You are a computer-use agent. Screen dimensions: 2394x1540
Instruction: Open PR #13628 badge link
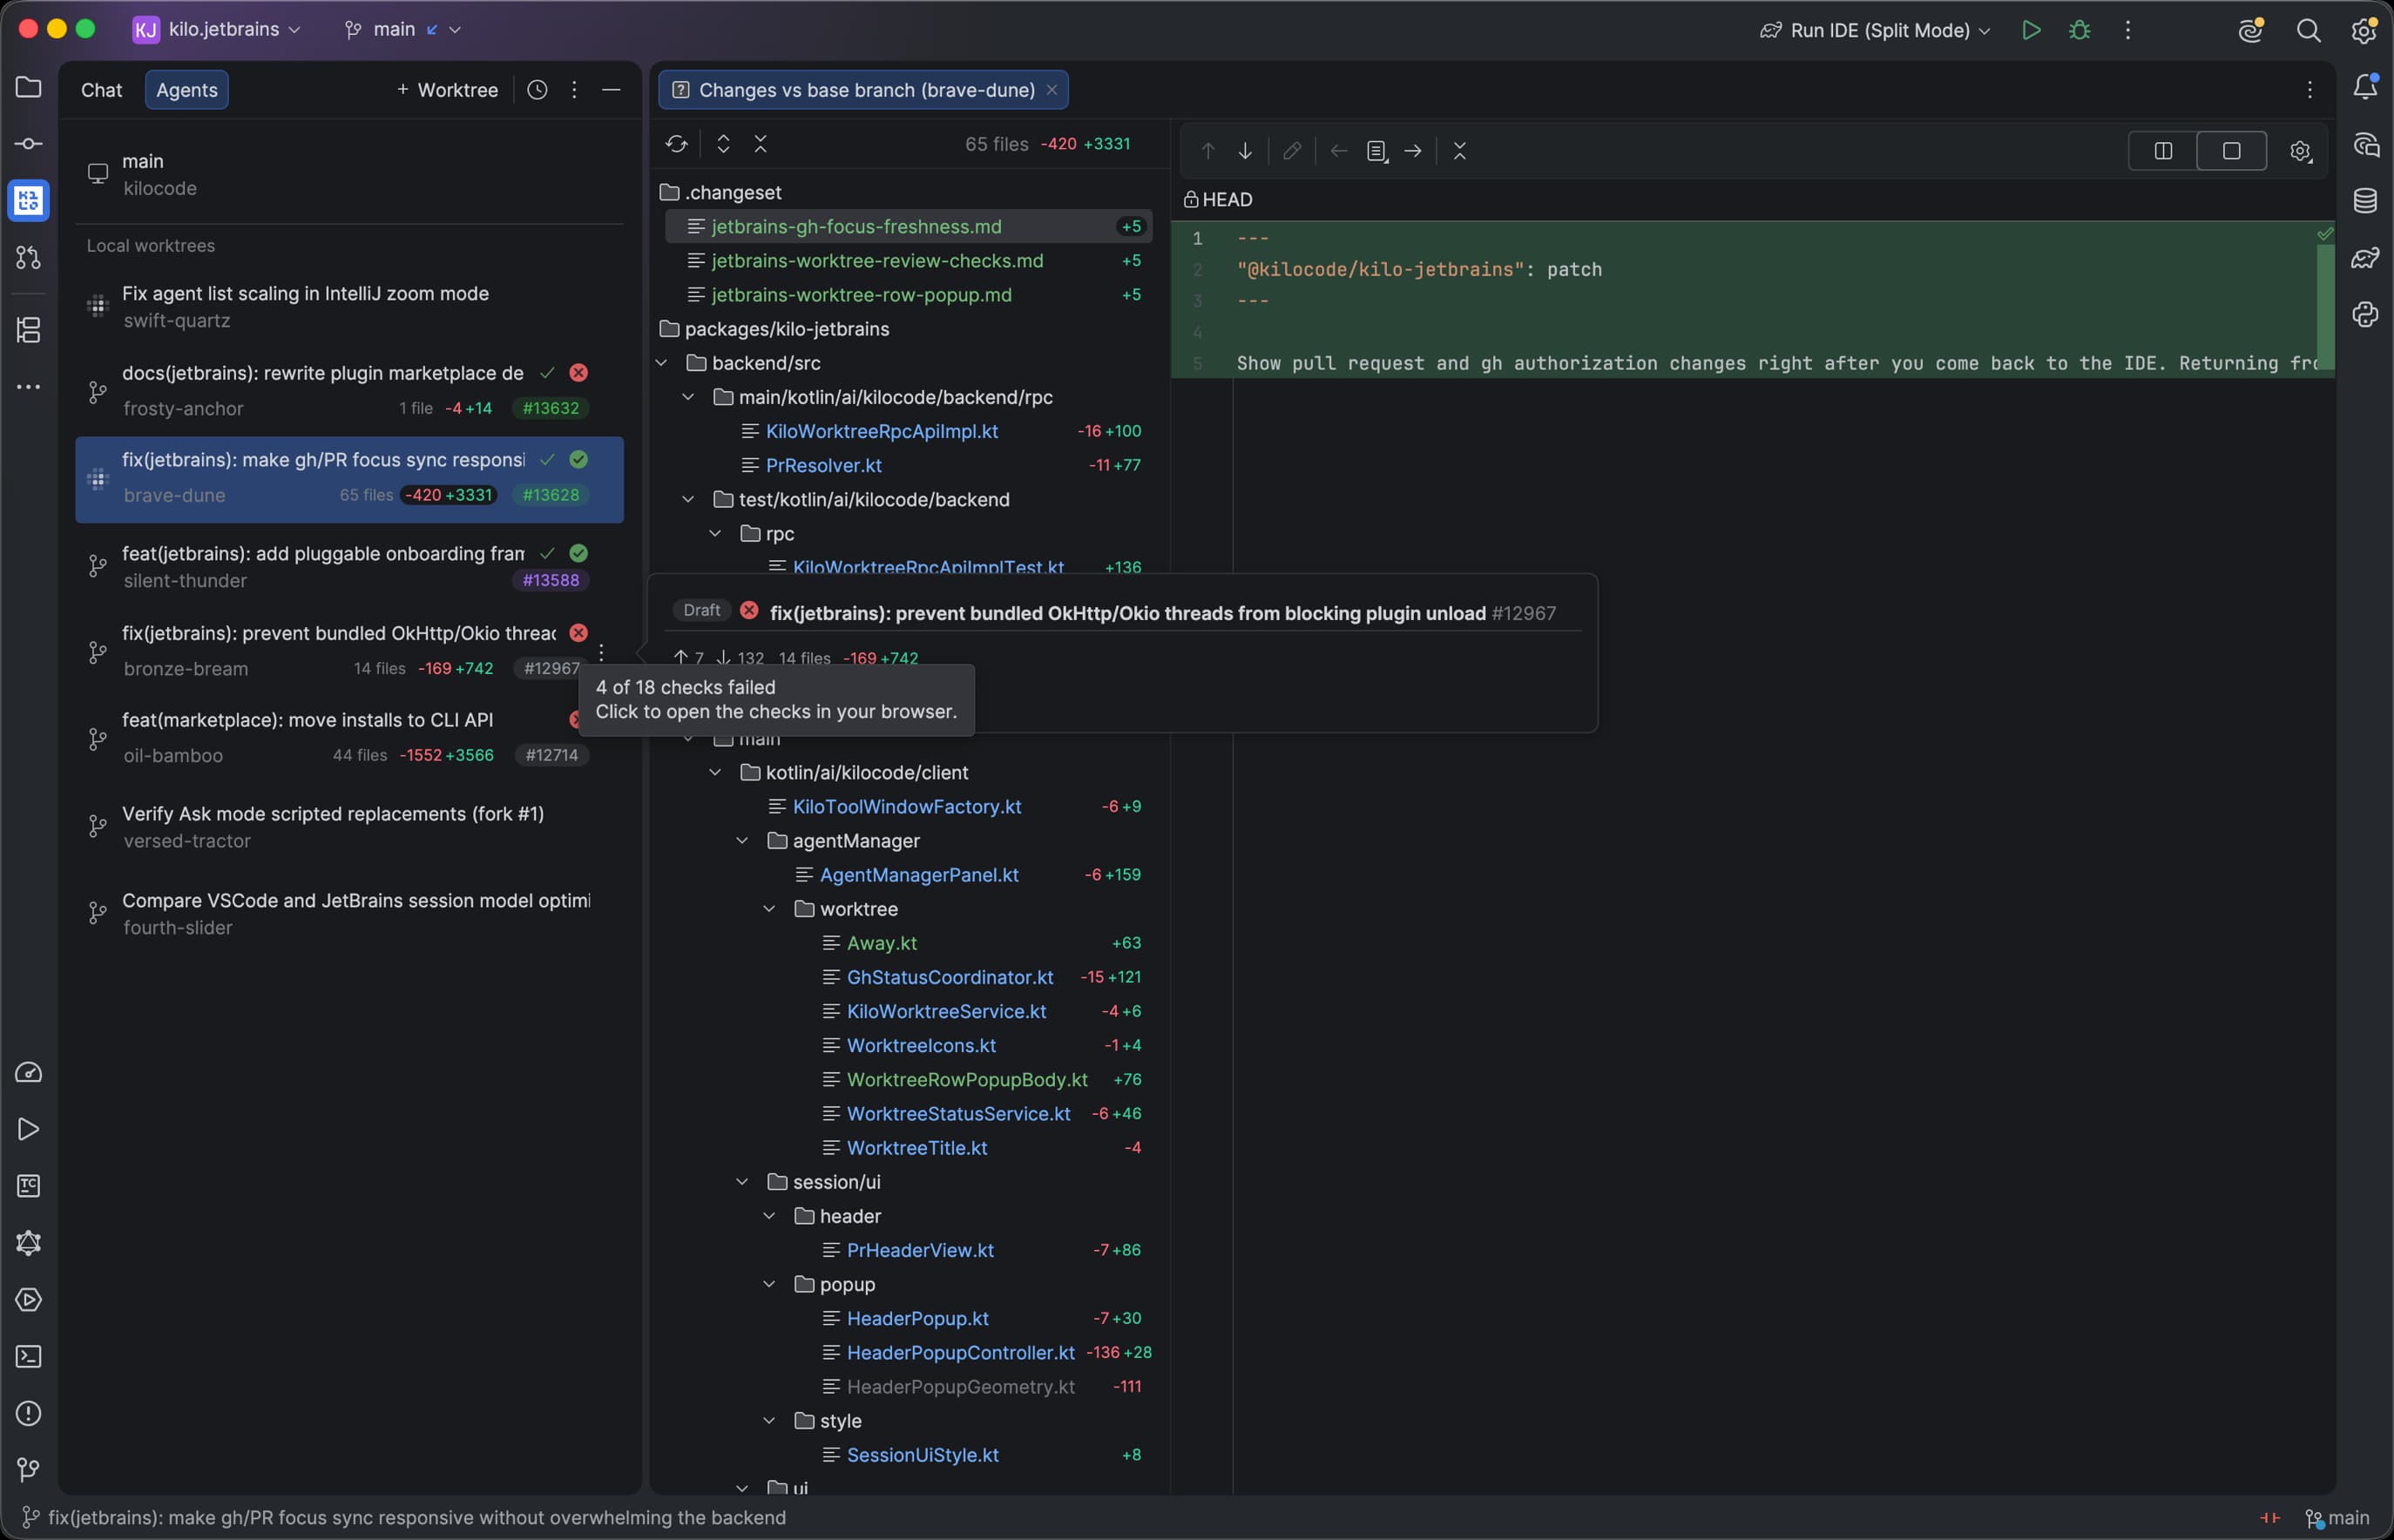tap(550, 495)
